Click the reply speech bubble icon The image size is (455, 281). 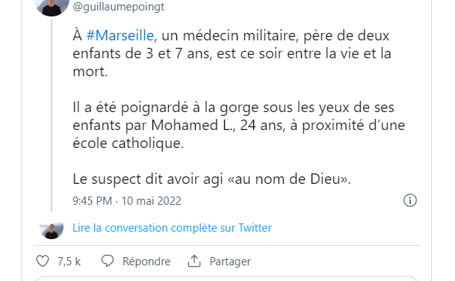coord(108,261)
